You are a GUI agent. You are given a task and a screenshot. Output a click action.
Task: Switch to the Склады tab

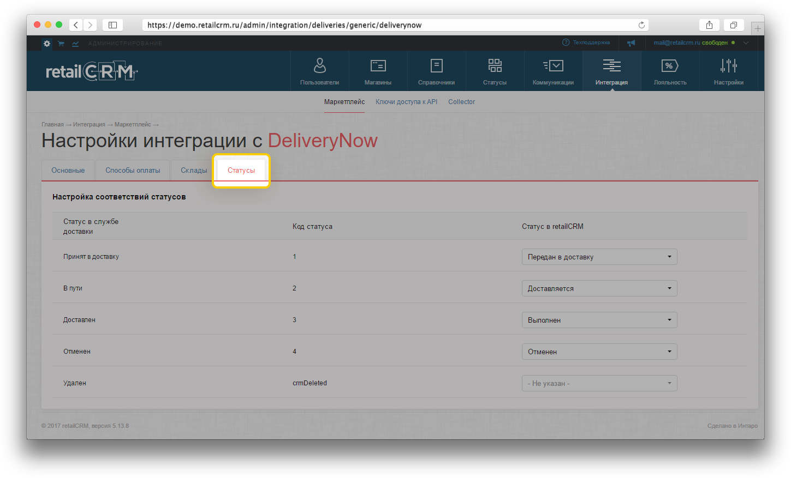[194, 171]
